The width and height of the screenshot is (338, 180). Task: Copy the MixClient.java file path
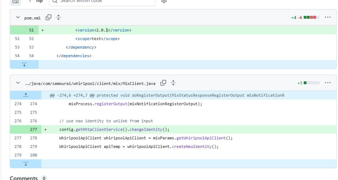pos(163,83)
